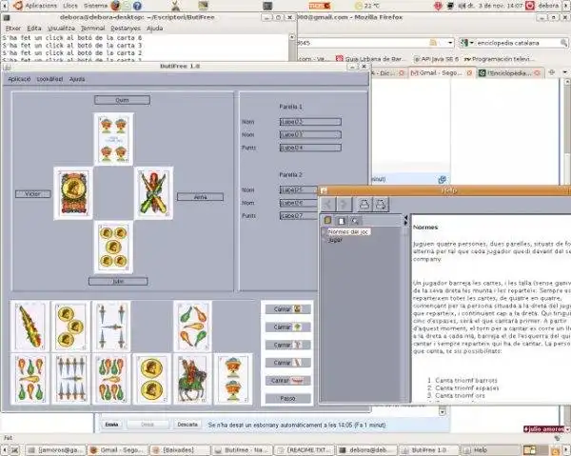This screenshot has height=456, width=571.
Task: Open Aplicació menu in ButiFree
Action: coord(19,79)
